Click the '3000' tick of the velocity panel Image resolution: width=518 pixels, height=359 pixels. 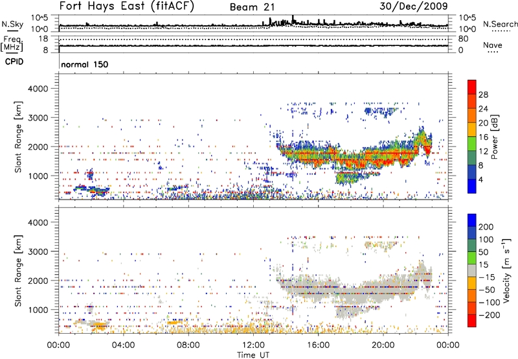38,251
